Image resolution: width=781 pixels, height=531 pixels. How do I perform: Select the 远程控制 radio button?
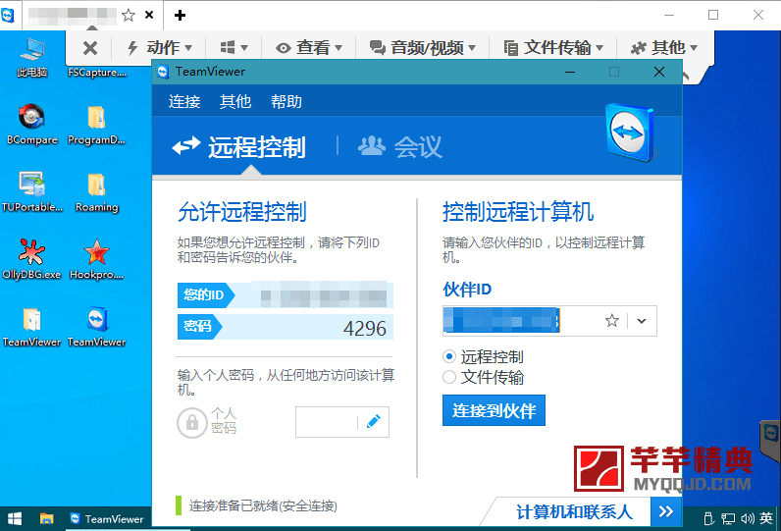click(449, 356)
